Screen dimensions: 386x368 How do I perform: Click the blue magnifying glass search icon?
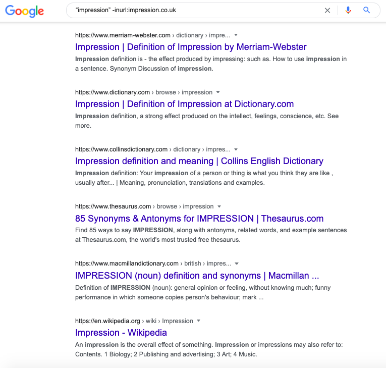(366, 10)
